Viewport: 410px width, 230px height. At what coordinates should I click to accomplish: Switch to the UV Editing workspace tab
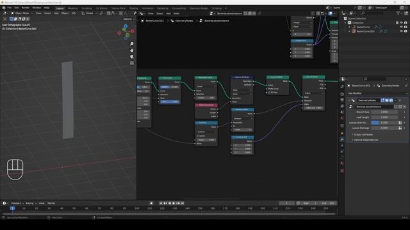tap(101, 8)
